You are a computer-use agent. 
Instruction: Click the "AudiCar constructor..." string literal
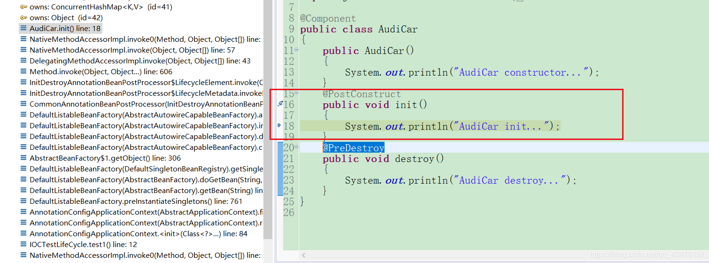pos(521,72)
